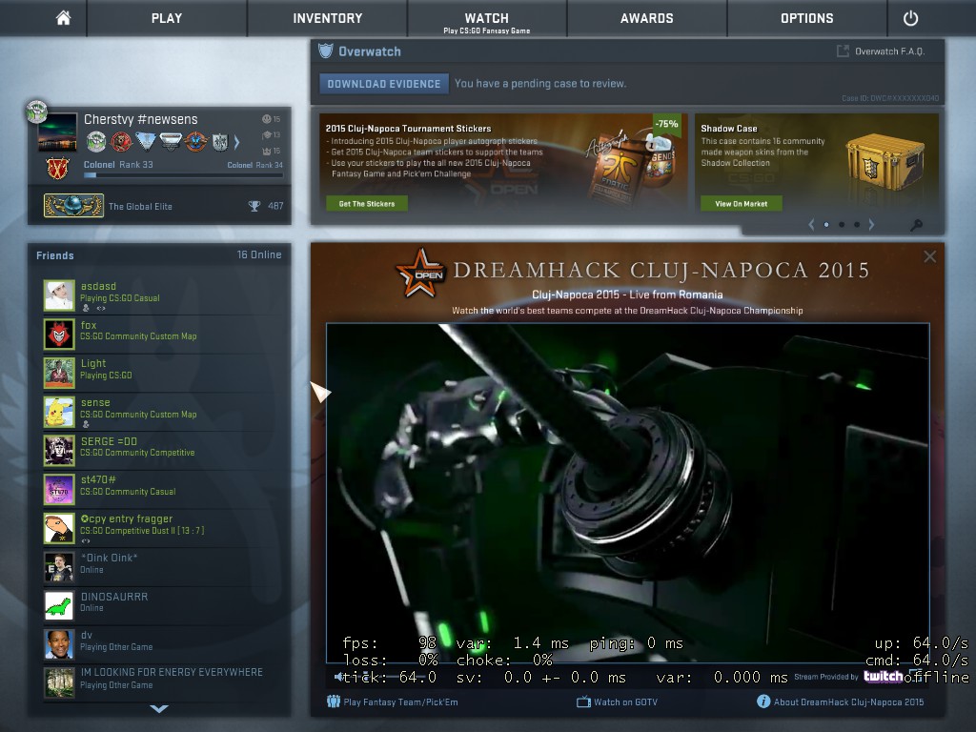Image resolution: width=976 pixels, height=732 pixels.
Task: Click Cherstvy profile avatar picture
Action: tap(57, 132)
